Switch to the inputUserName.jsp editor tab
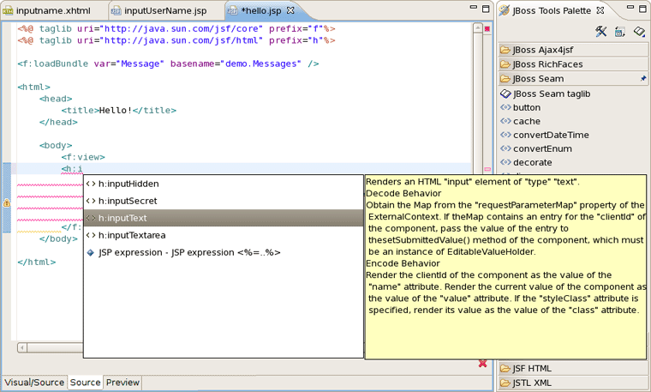This screenshot has width=651, height=392. (164, 10)
